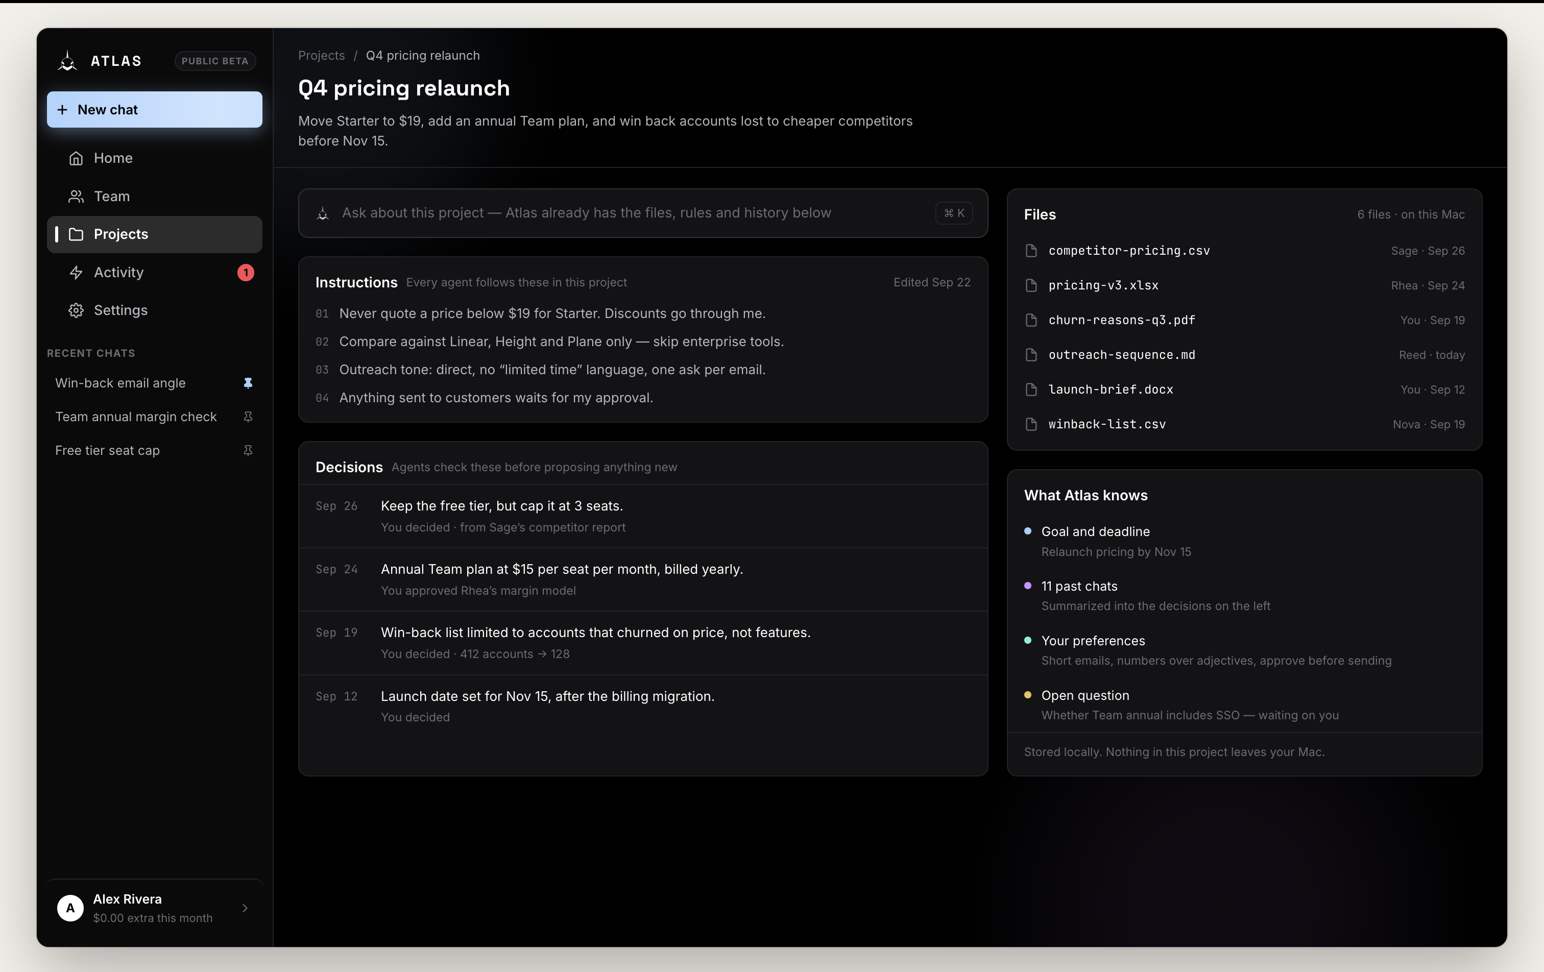
Task: Click the file icon for launch-brief.docx
Action: pyautogui.click(x=1031, y=389)
